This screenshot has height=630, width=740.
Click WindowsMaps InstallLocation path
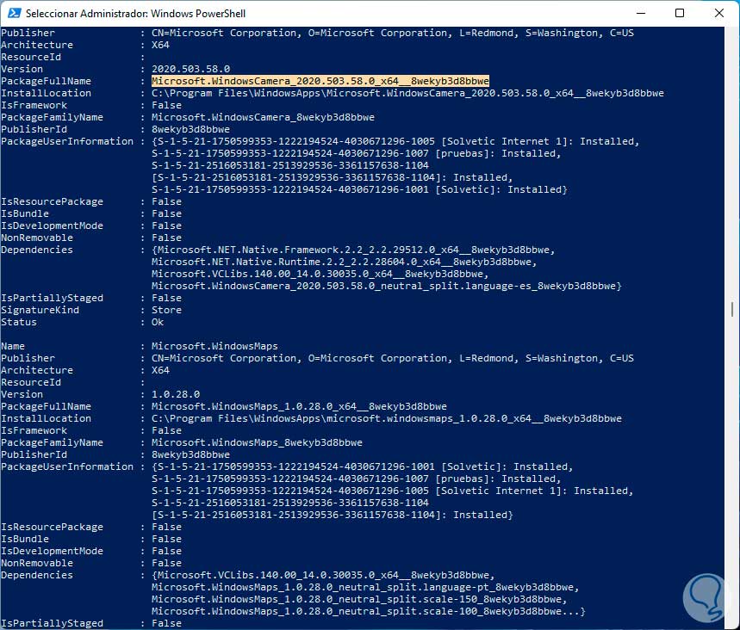click(387, 419)
